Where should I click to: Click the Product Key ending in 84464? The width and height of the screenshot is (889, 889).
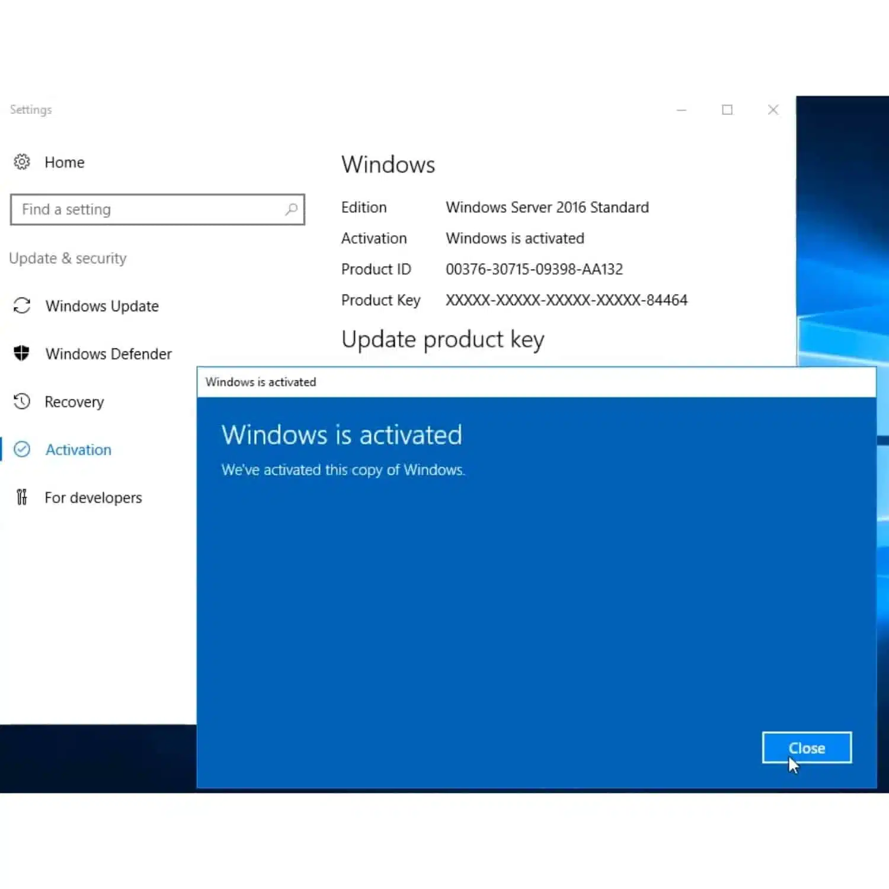(x=567, y=300)
